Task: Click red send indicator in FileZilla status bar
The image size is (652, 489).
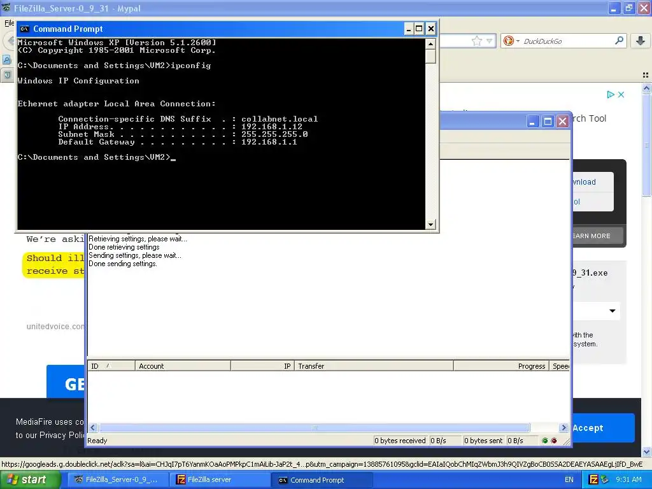Action: (554, 441)
